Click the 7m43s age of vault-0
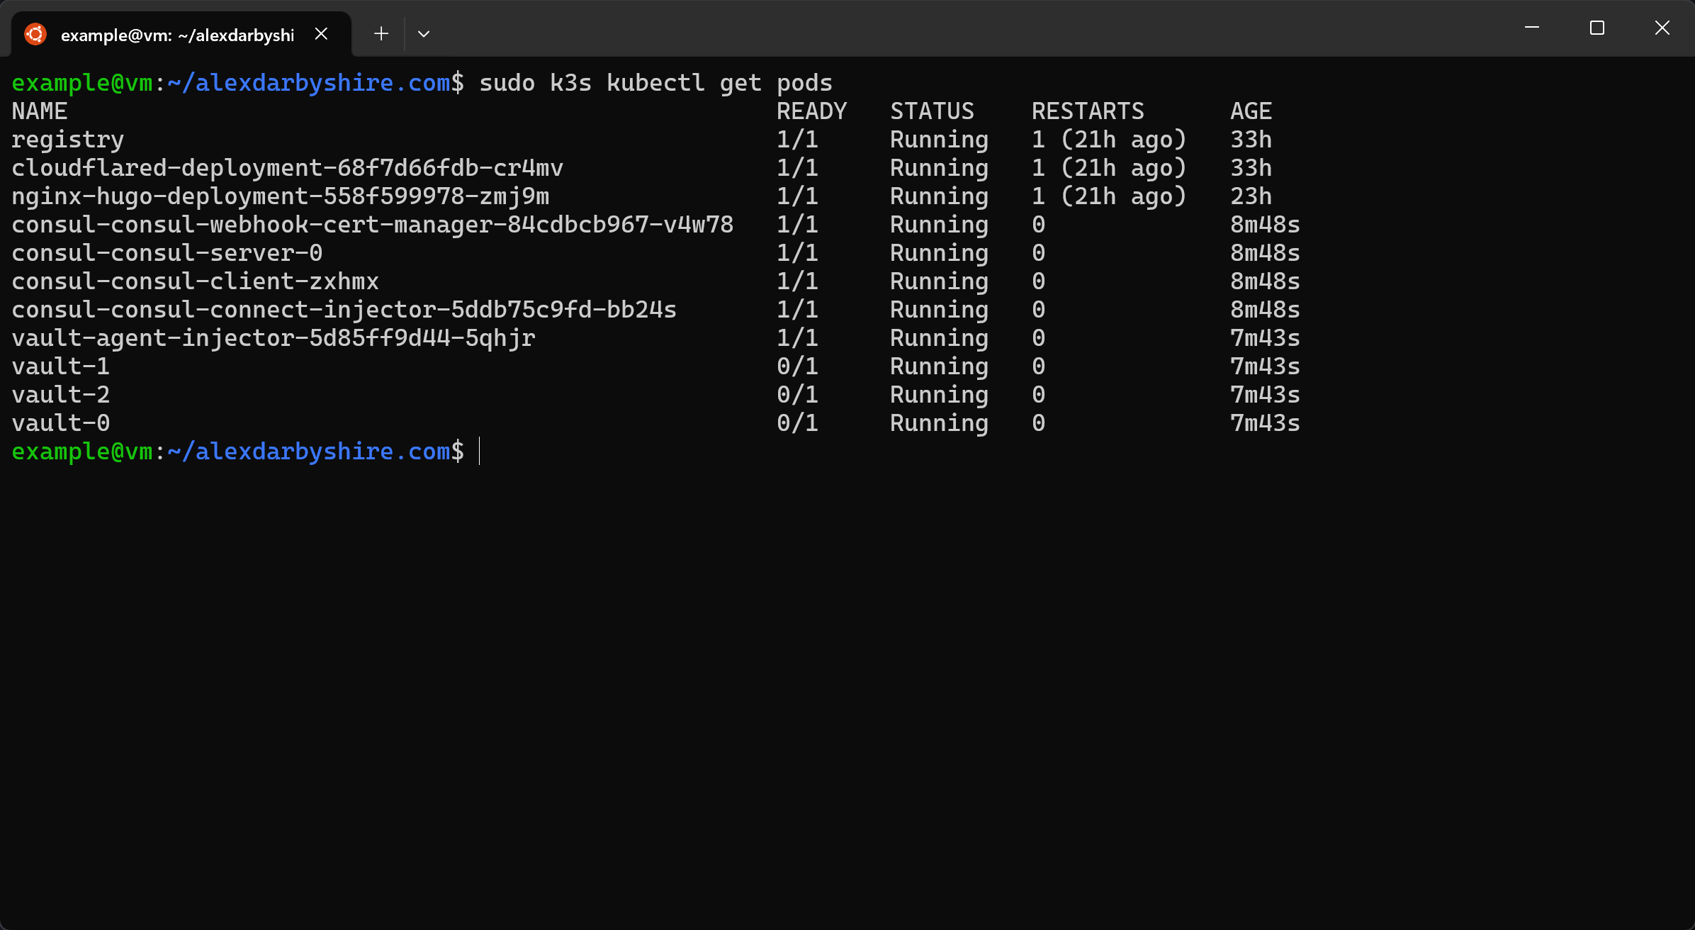1695x930 pixels. click(1266, 423)
